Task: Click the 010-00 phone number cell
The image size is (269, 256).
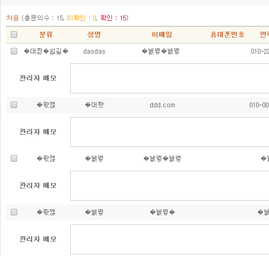Action: (259, 105)
